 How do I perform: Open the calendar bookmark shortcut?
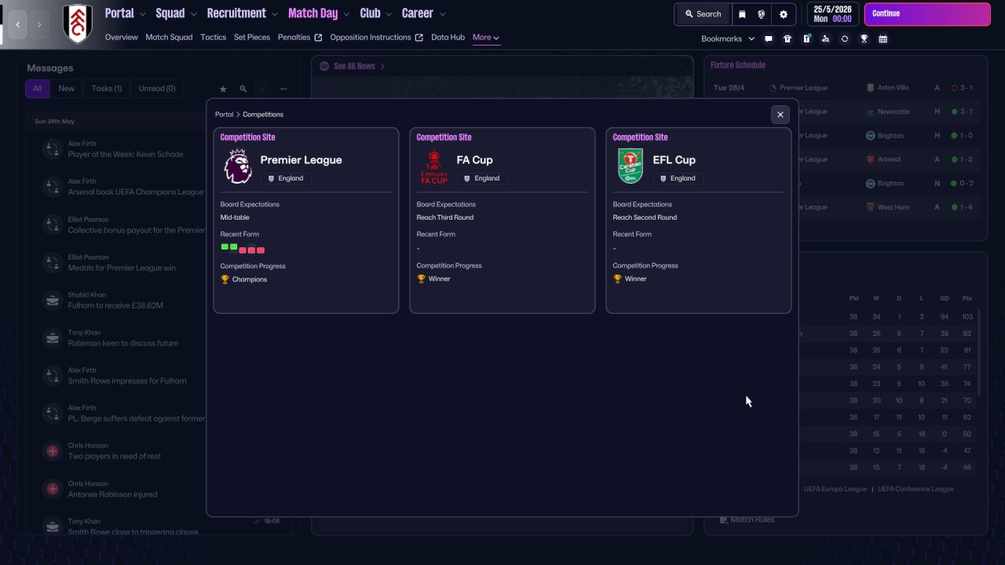point(883,38)
